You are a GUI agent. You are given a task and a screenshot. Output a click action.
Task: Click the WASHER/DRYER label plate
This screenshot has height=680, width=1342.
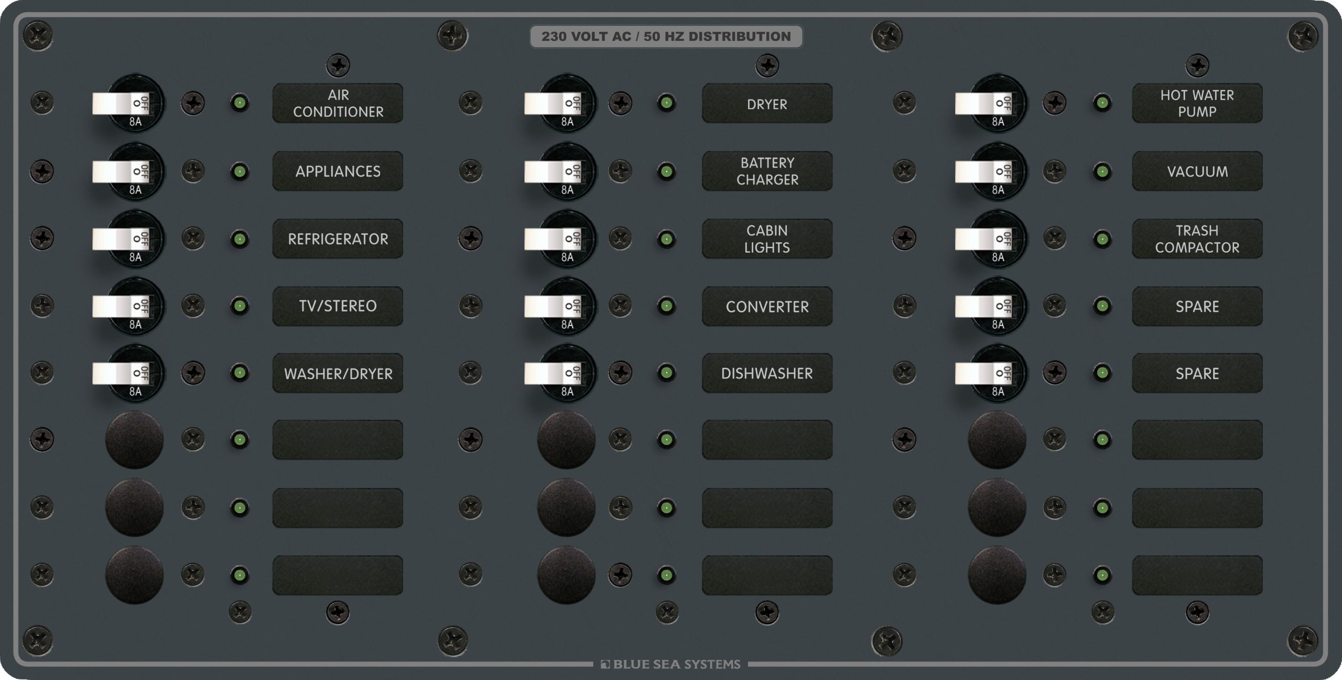click(338, 373)
